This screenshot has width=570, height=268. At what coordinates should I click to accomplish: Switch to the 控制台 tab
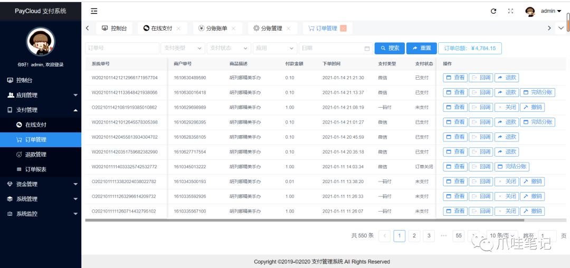tap(114, 28)
